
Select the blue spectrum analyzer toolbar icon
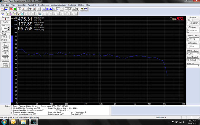coord(7,9)
